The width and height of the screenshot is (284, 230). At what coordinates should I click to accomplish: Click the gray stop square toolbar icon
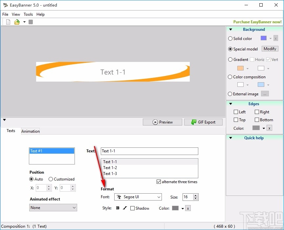coord(31,22)
